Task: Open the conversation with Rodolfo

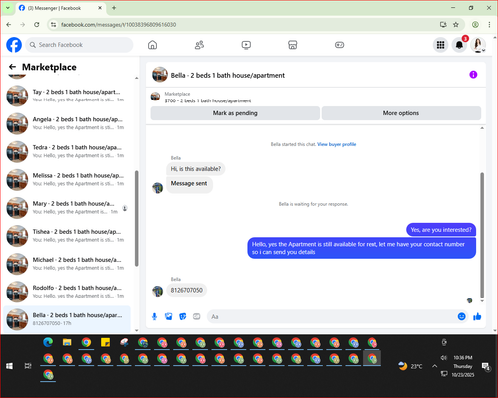Action: tap(67, 292)
